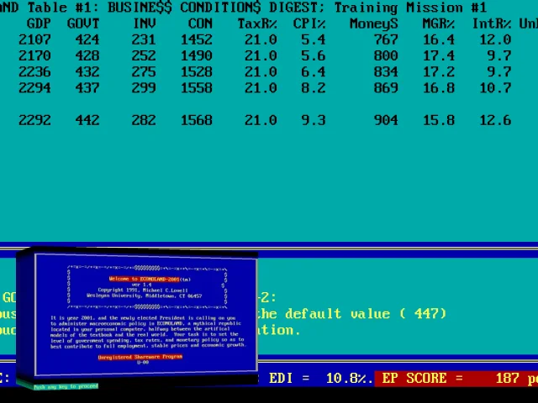
Task: Click INV value 299
Action: click(144, 88)
